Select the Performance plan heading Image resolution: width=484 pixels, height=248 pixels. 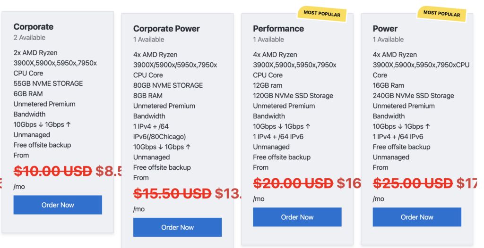click(x=278, y=29)
